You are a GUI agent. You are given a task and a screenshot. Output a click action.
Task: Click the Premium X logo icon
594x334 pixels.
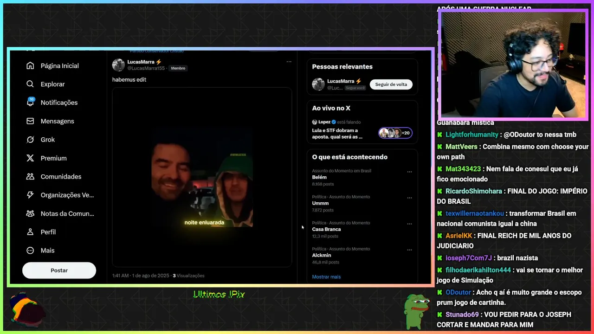(30, 158)
